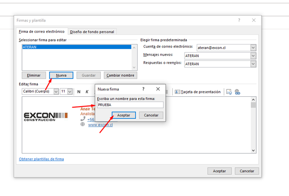Click Aceptar in the Nueva firma dialog
Viewport: 289px width, 196px height.
124,115
